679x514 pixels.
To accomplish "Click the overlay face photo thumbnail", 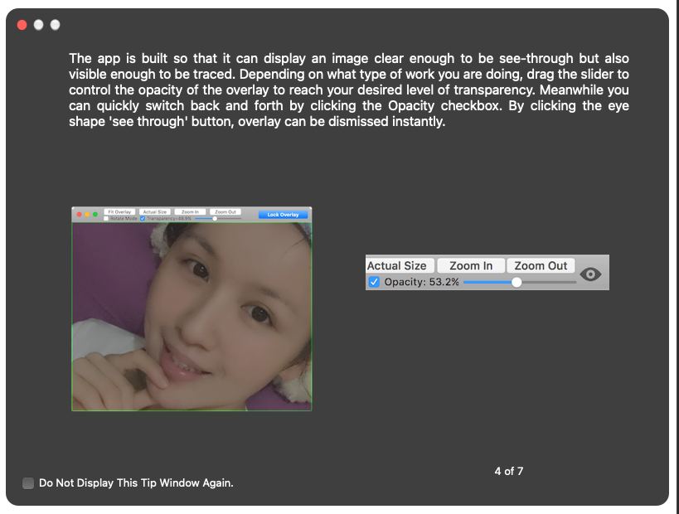I will click(192, 316).
